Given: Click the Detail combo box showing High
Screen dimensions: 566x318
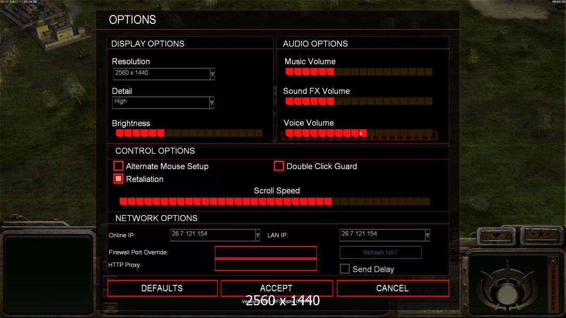Looking at the screenshot, I should click(163, 103).
